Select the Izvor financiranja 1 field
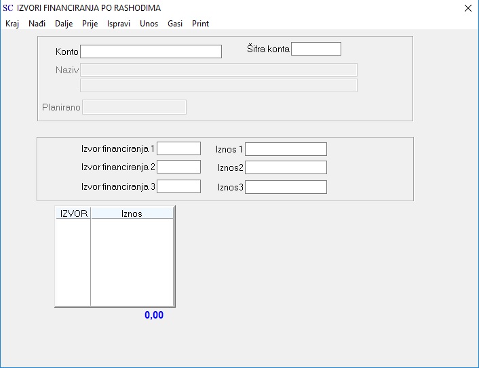The width and height of the screenshot is (479, 368). pyautogui.click(x=178, y=148)
